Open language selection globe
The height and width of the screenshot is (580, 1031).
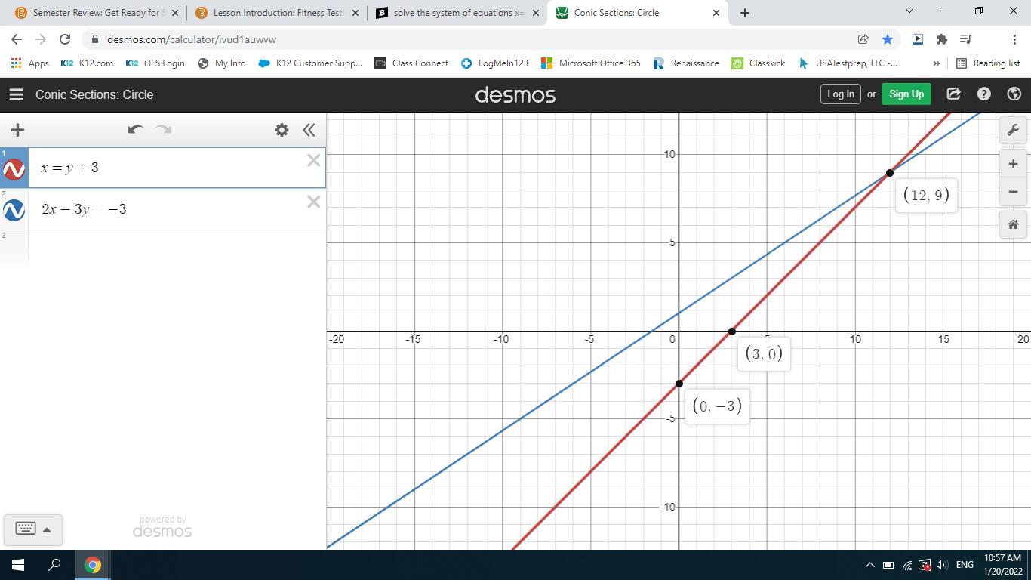point(1014,94)
